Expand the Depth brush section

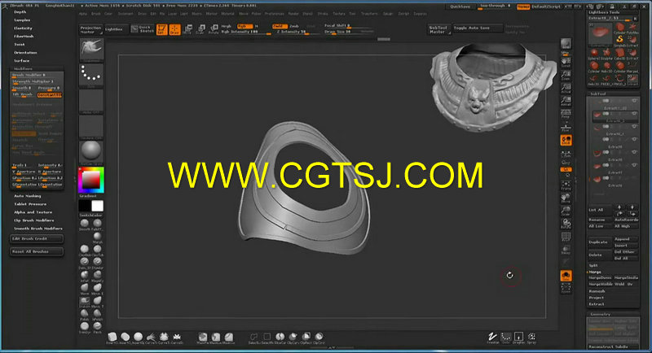[x=20, y=12]
